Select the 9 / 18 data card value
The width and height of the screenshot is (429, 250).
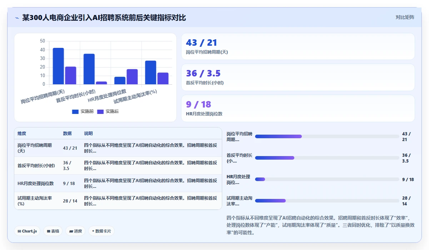(x=199, y=105)
